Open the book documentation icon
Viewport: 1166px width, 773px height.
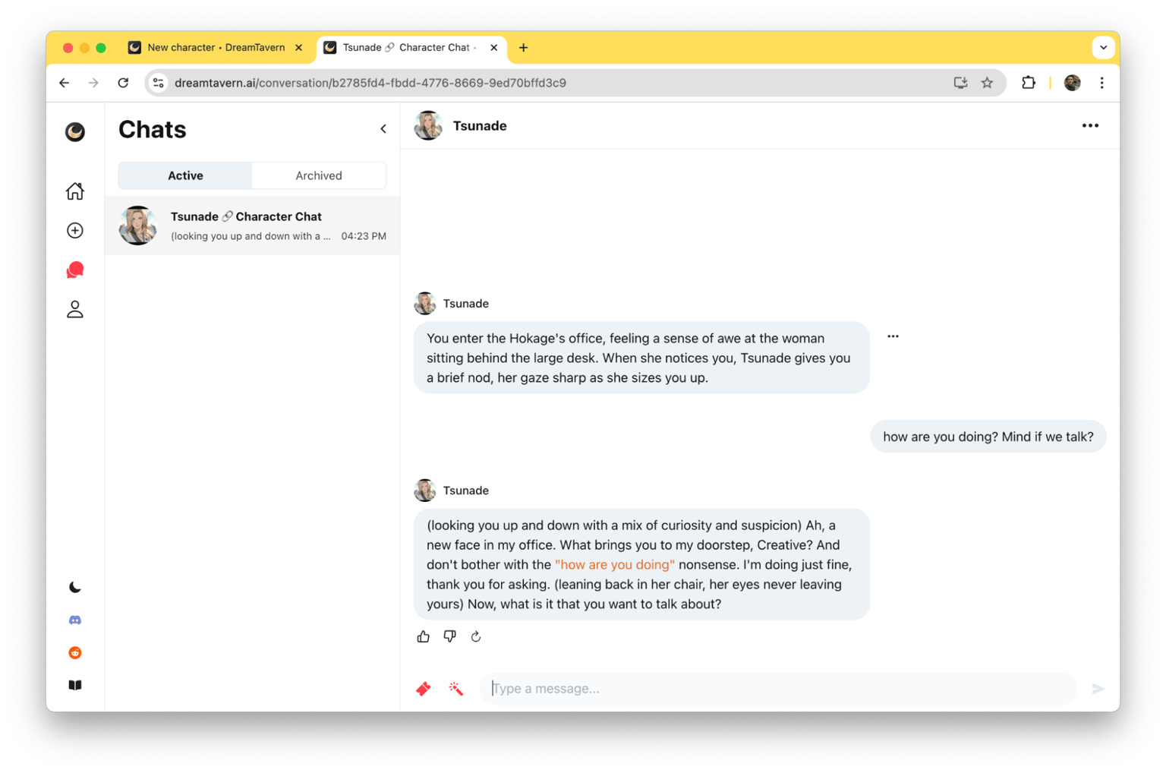pos(75,686)
